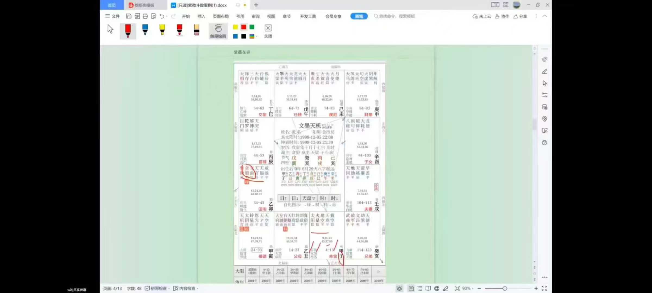Open the help icon in right sidebar
Image resolution: width=652 pixels, height=293 pixels.
click(544, 143)
